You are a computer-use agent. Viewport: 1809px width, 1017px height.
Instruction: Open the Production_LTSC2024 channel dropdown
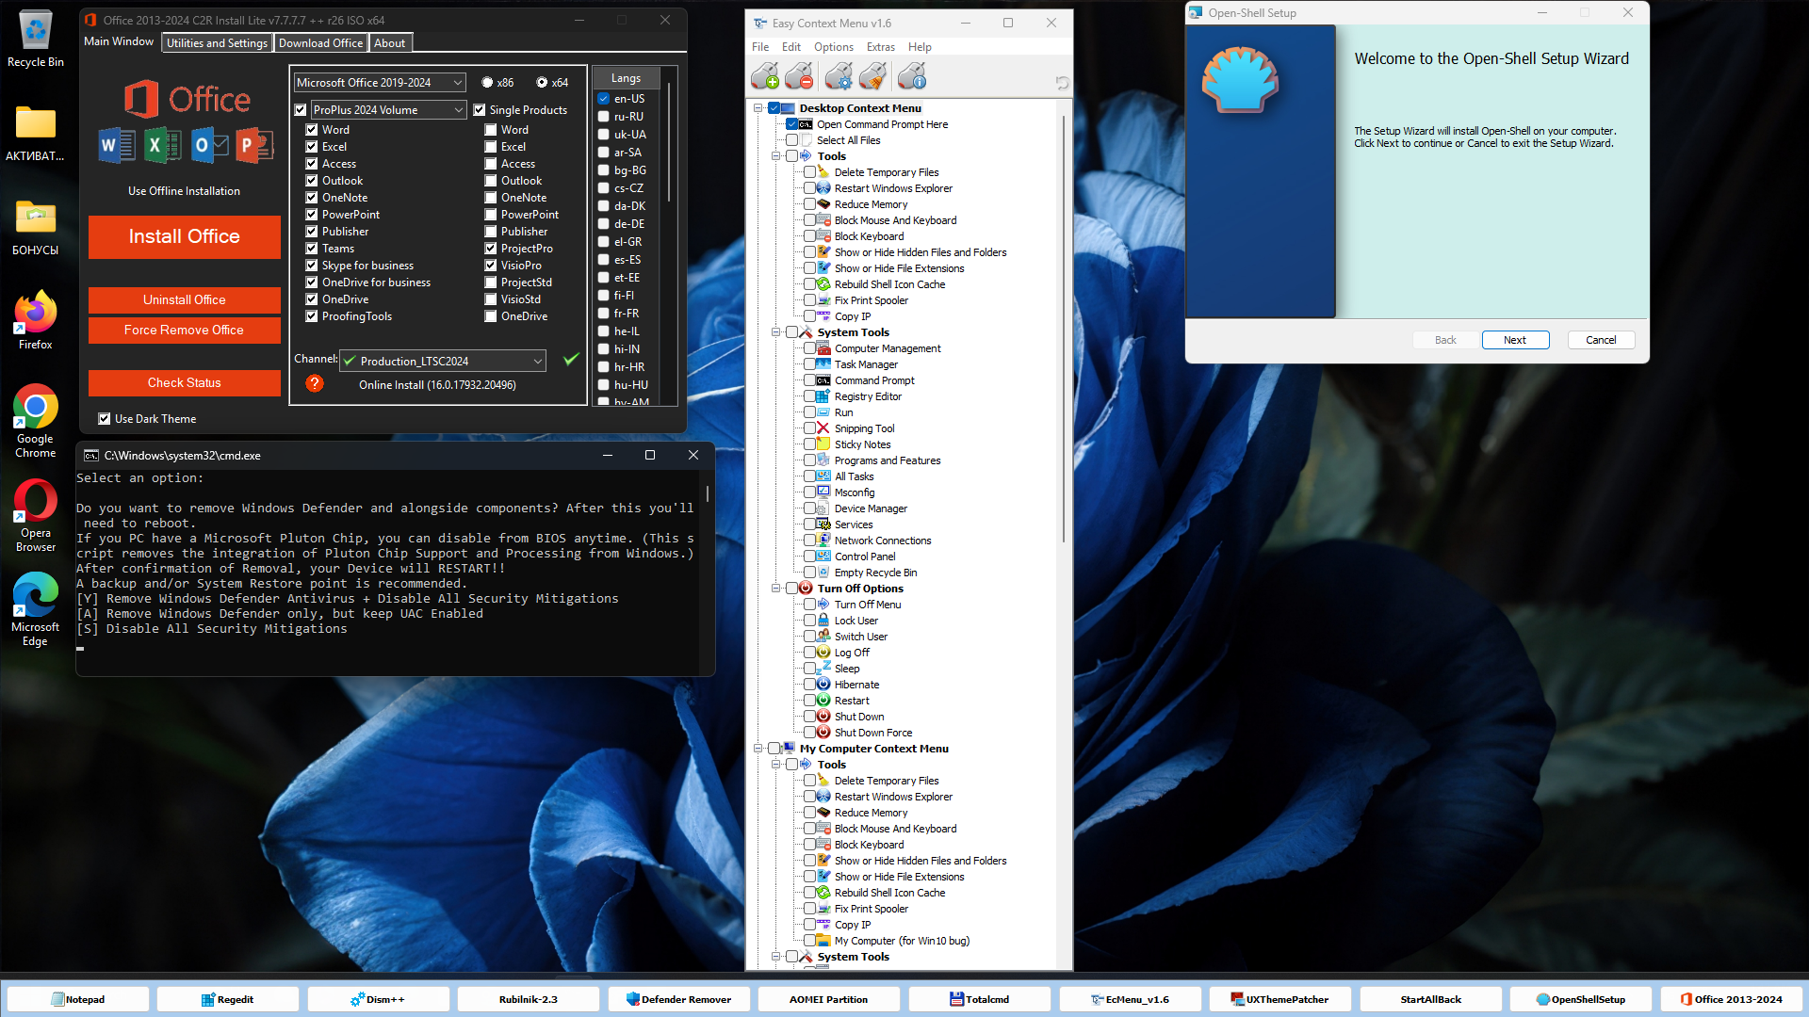point(442,361)
